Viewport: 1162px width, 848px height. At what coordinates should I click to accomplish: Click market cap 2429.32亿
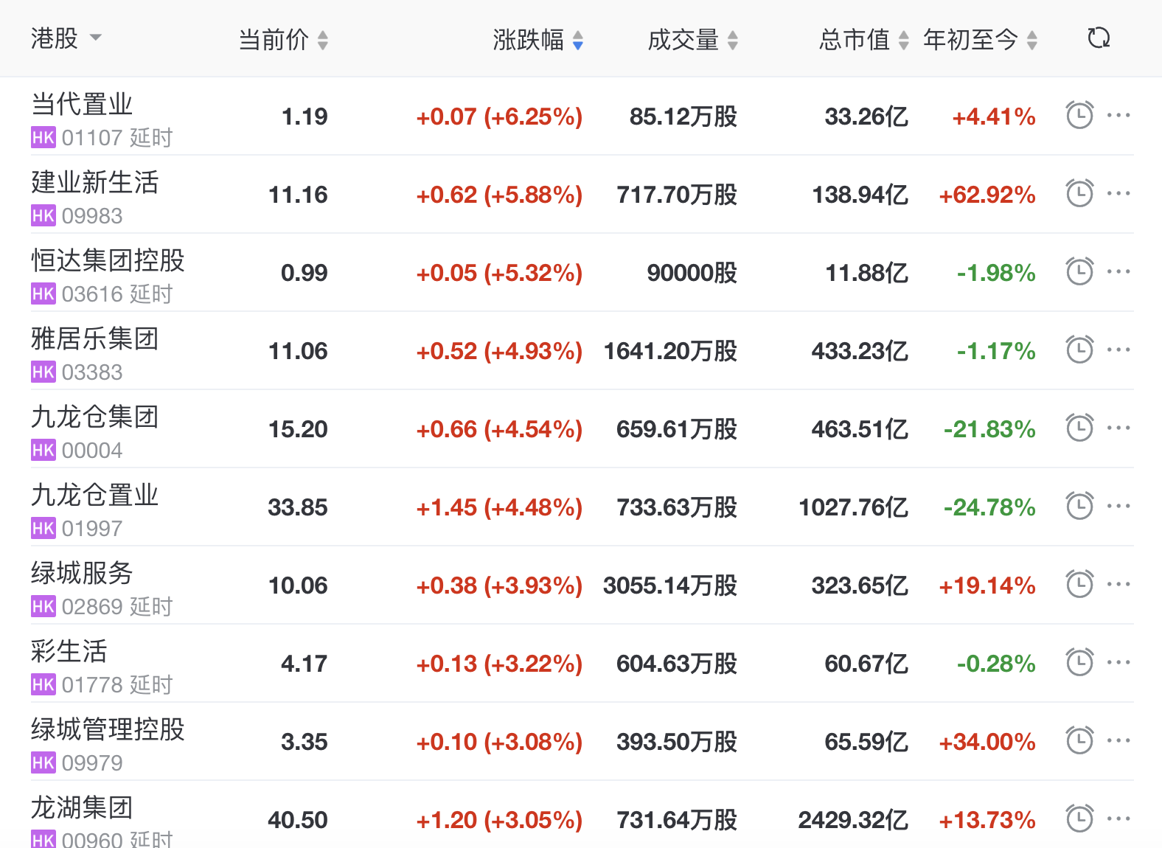pos(853,820)
